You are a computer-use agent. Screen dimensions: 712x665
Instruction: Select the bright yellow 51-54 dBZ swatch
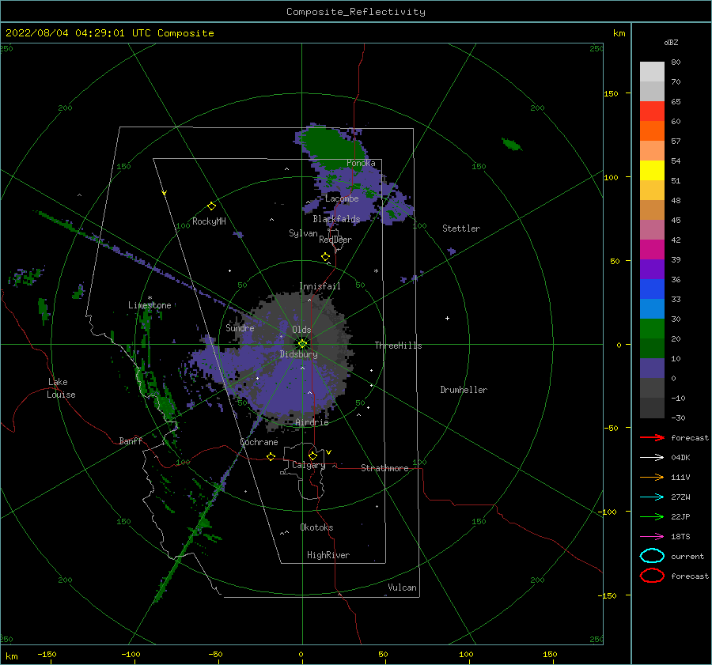(652, 171)
